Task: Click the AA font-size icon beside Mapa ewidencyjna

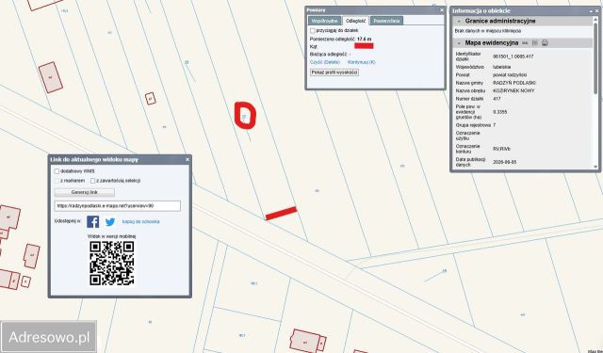Action: (x=525, y=43)
